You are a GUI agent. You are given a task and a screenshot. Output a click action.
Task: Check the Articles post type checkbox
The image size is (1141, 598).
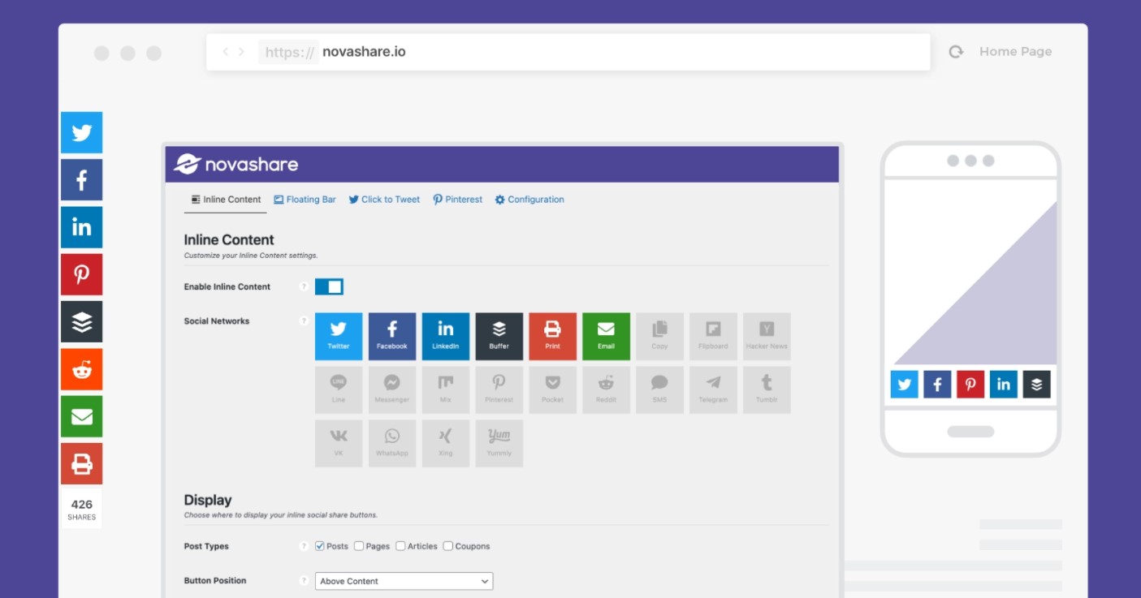(400, 546)
